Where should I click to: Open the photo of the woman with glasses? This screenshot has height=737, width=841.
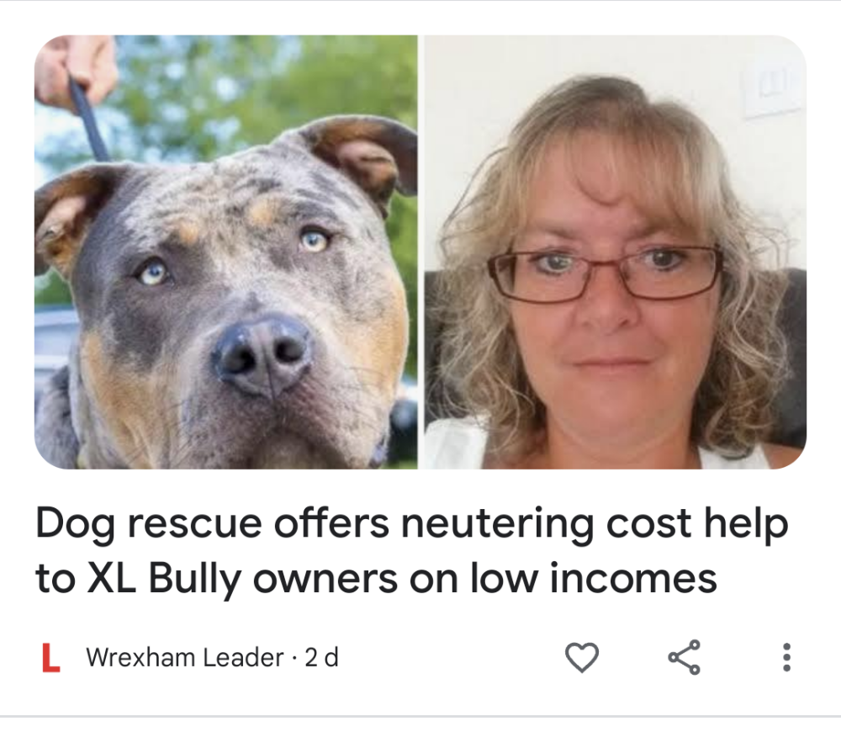pos(616,252)
